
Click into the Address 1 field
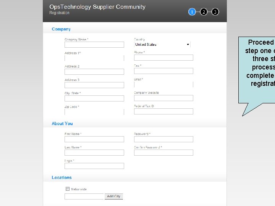pos(94,58)
